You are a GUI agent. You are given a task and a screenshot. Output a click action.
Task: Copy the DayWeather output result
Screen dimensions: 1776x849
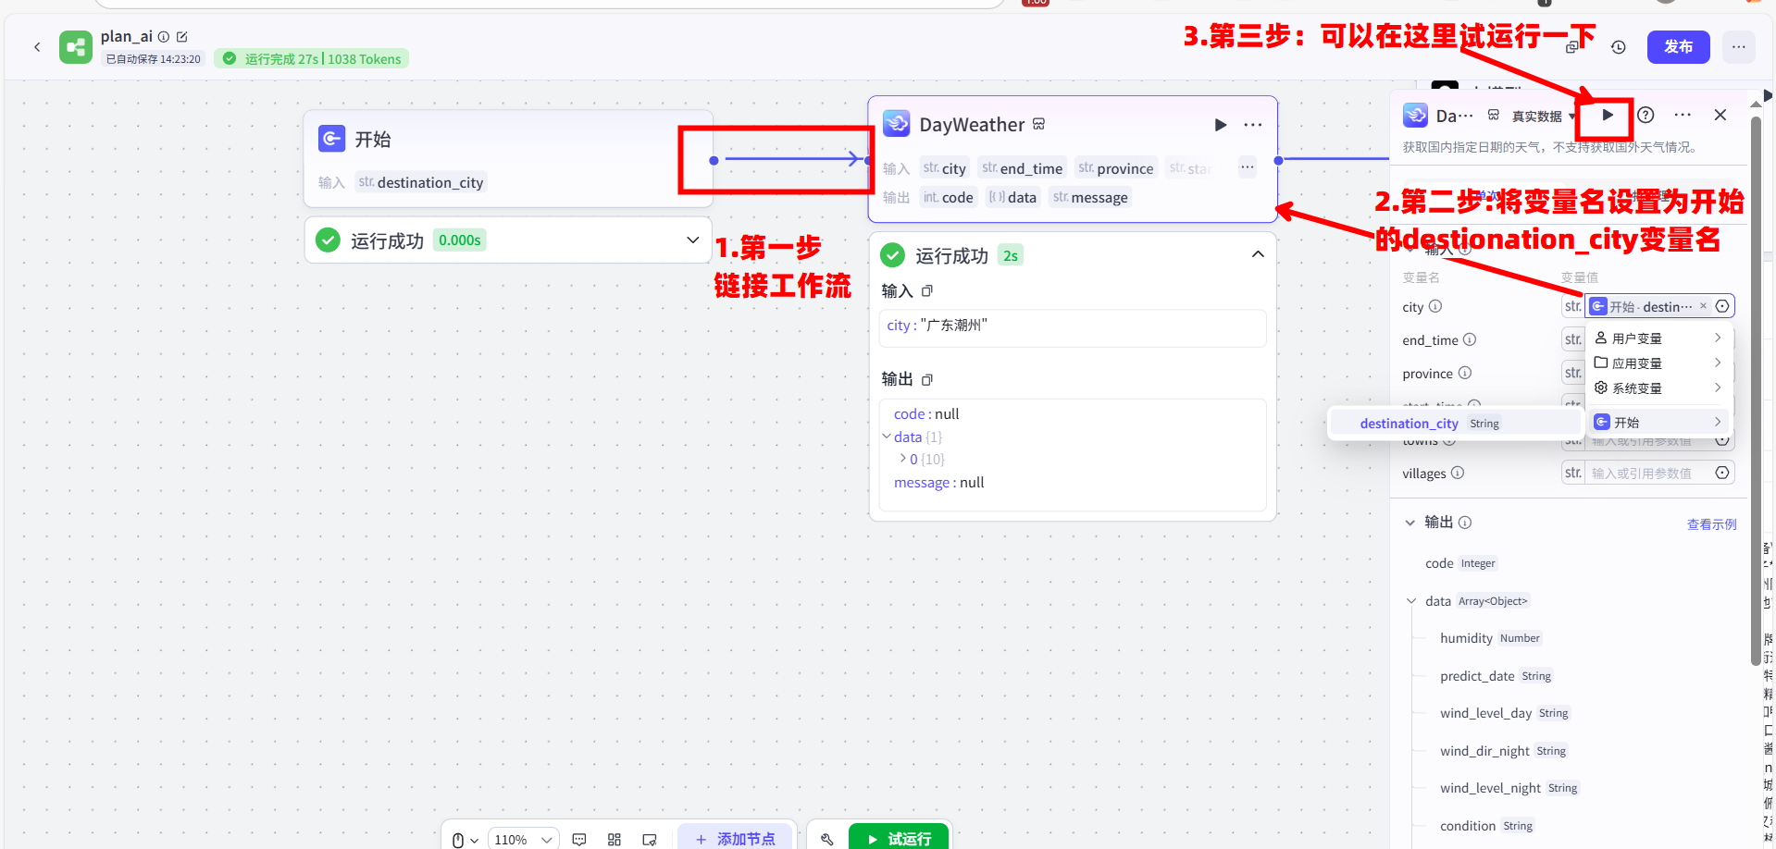pyautogui.click(x=927, y=379)
